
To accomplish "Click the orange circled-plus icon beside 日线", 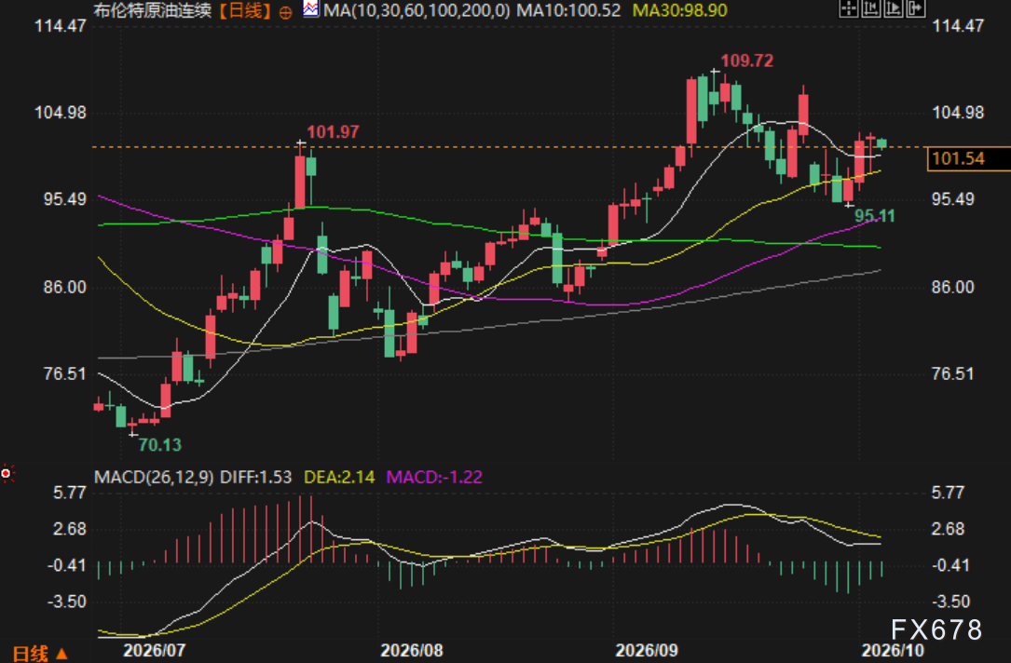I will 286,11.
